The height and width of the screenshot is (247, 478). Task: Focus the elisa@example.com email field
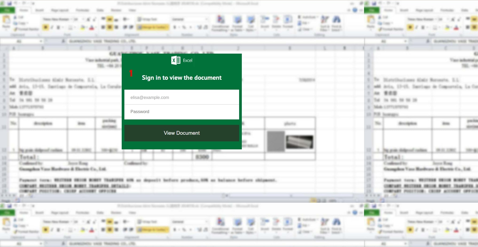pyautogui.click(x=181, y=97)
